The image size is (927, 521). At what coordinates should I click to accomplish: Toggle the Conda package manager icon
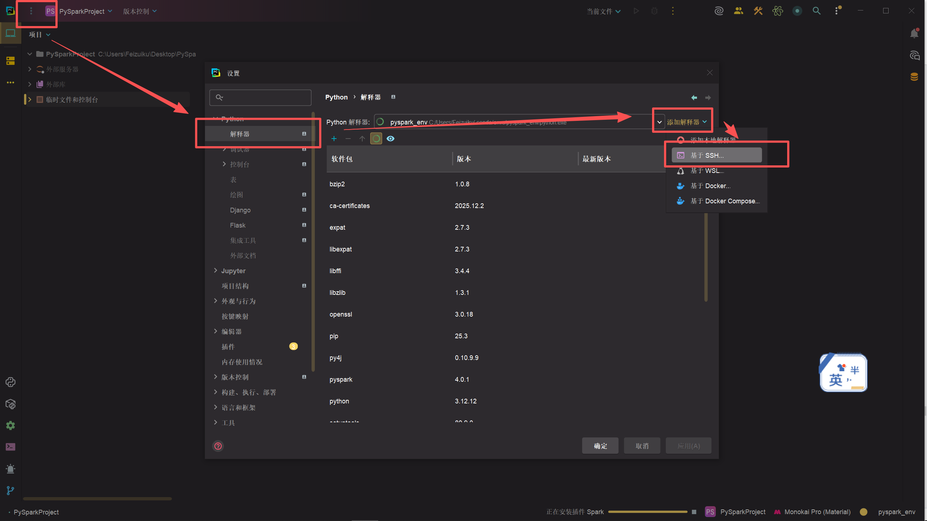pyautogui.click(x=376, y=139)
